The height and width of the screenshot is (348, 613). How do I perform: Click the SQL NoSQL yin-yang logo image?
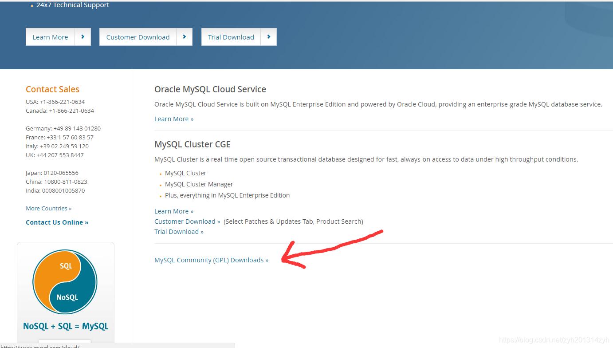(x=65, y=282)
